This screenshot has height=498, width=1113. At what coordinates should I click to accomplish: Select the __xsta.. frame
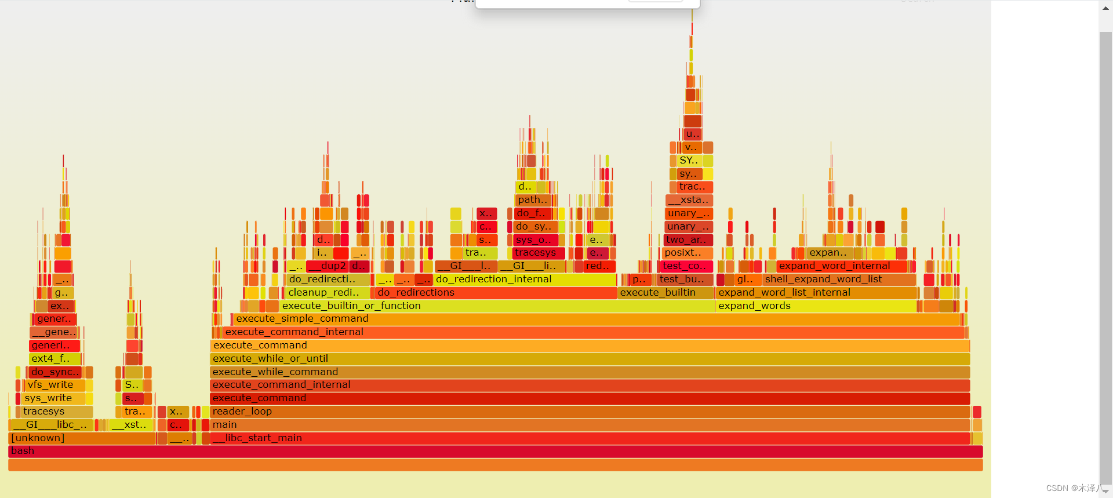click(689, 199)
